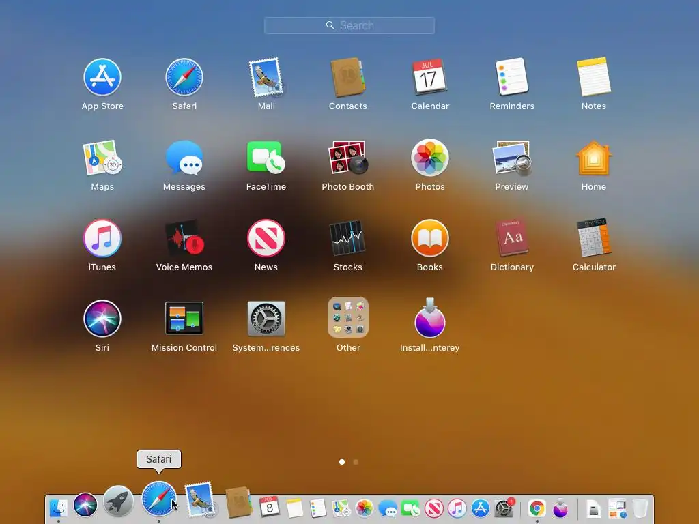Open the Stocks app

[347, 238]
